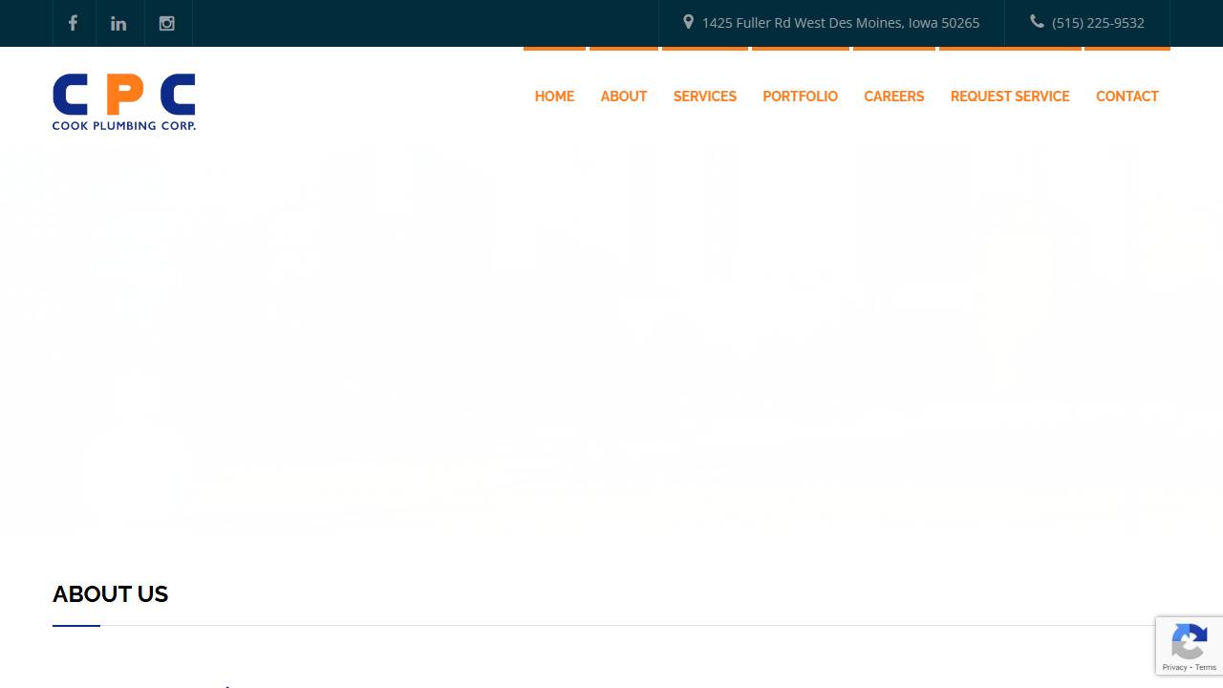Open the Instagram social icon
The width and height of the screenshot is (1223, 688).
point(167,23)
